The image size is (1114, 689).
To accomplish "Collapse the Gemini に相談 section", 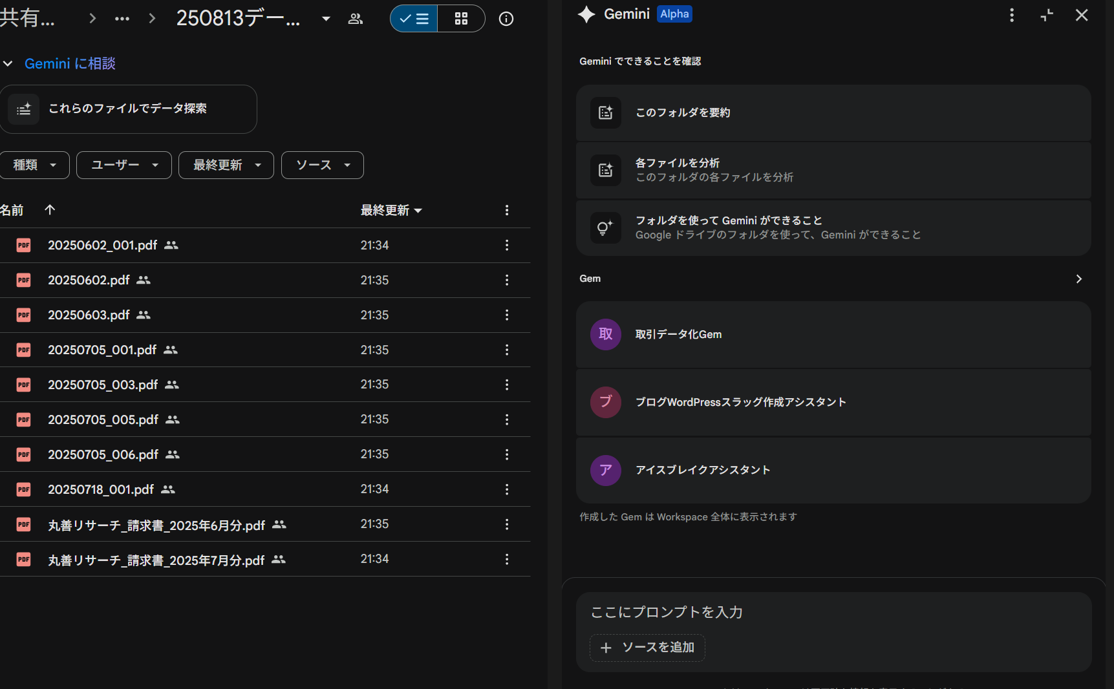I will coord(8,63).
